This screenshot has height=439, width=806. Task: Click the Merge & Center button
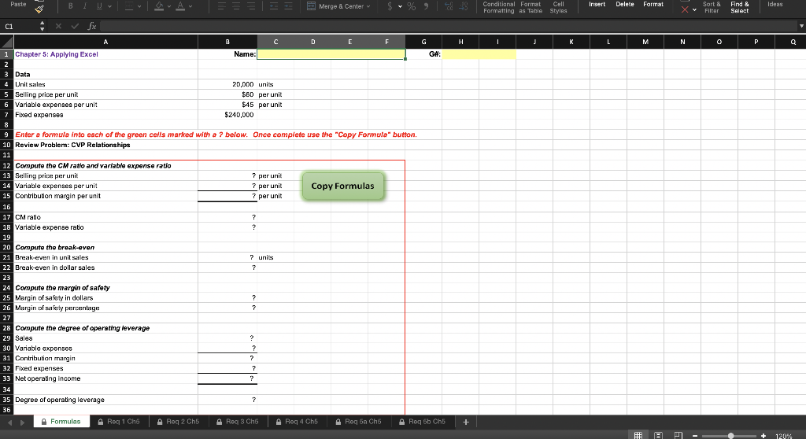click(335, 6)
